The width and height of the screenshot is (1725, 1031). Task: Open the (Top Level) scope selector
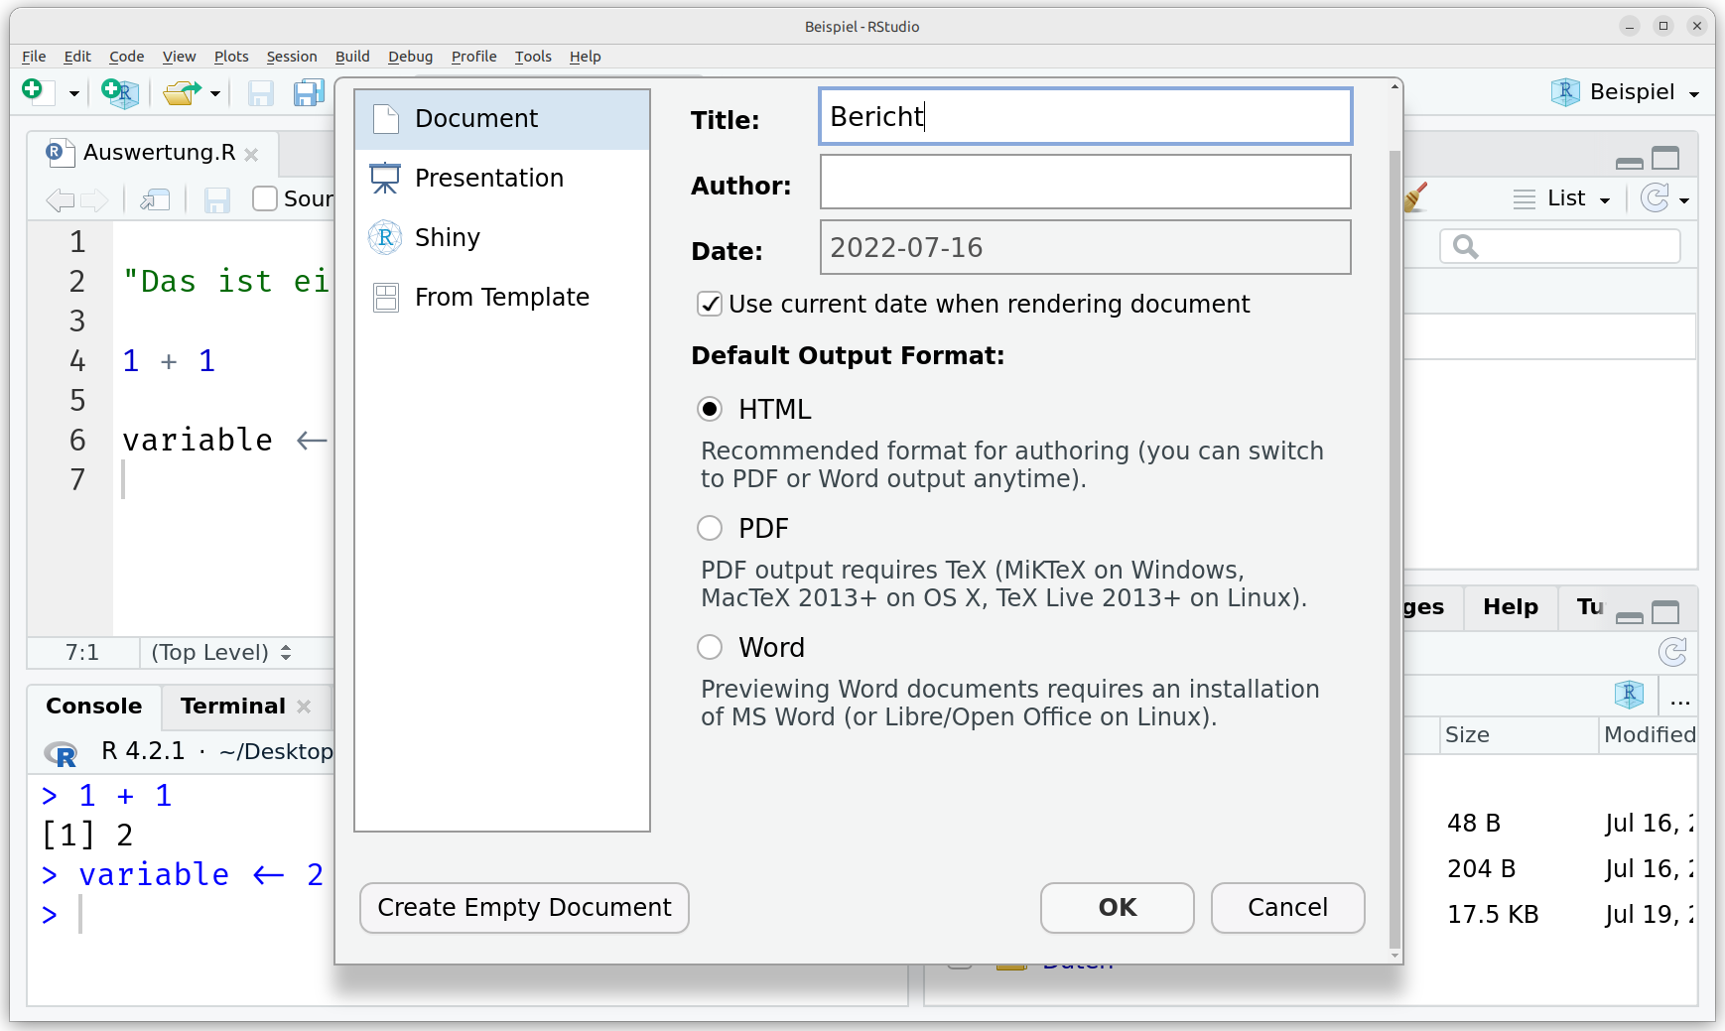(220, 652)
